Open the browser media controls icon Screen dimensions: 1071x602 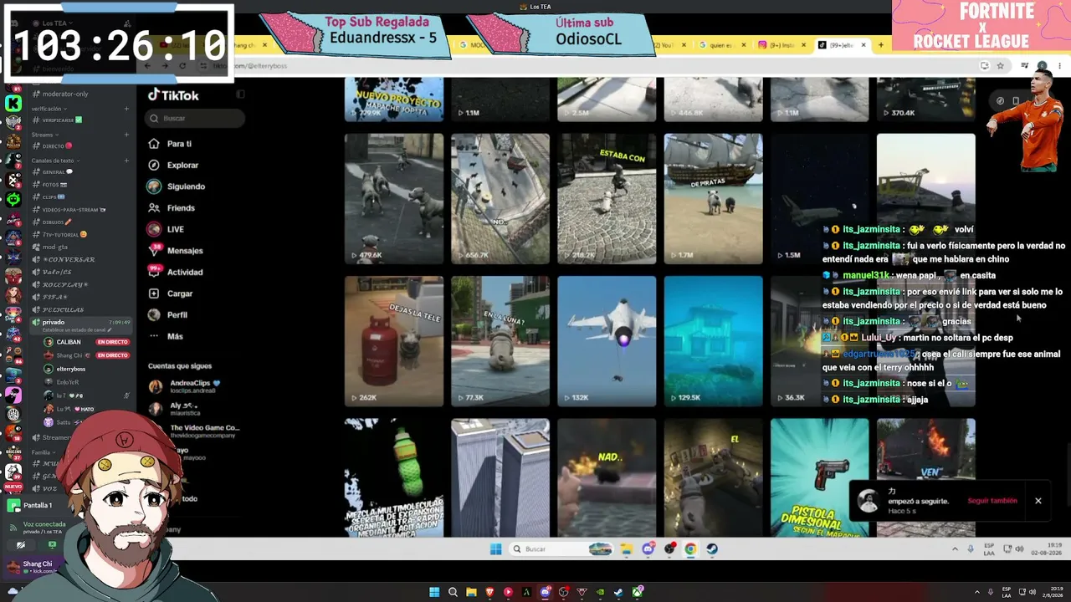1024,66
